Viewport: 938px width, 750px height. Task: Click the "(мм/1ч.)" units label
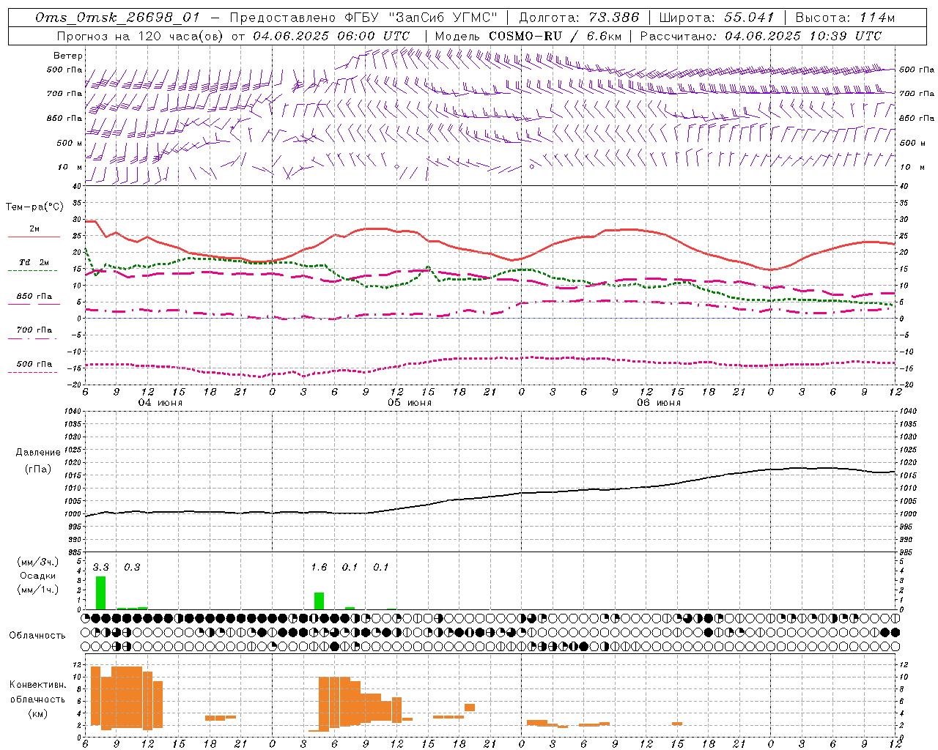pos(38,590)
